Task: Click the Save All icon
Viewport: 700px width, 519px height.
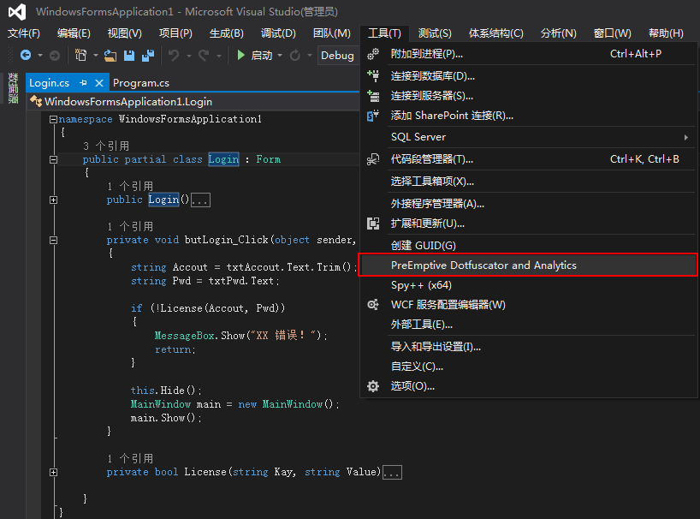Action: pyautogui.click(x=148, y=56)
